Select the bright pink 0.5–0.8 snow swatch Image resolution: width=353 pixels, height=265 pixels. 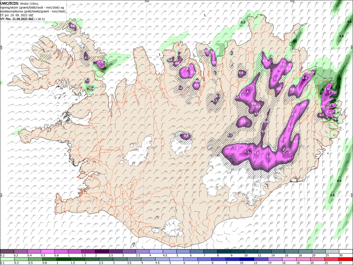pyautogui.click(x=48, y=251)
